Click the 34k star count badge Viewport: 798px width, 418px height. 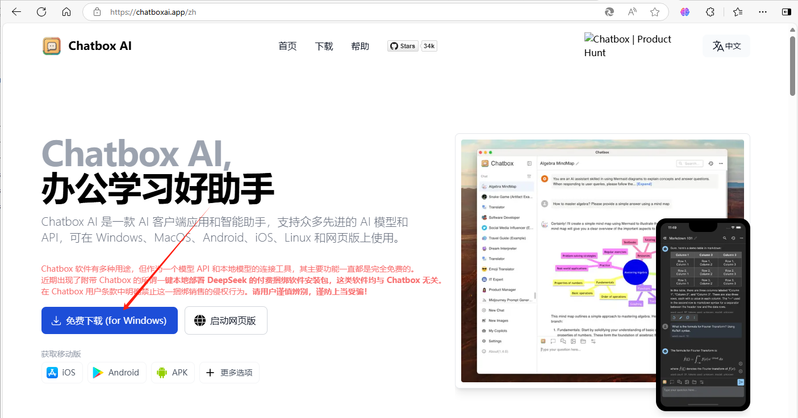(x=429, y=47)
